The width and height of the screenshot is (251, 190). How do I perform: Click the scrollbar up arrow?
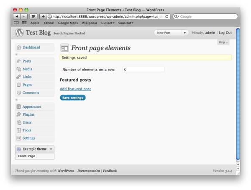point(238,164)
